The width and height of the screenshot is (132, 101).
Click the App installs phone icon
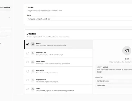[x=32, y=71]
